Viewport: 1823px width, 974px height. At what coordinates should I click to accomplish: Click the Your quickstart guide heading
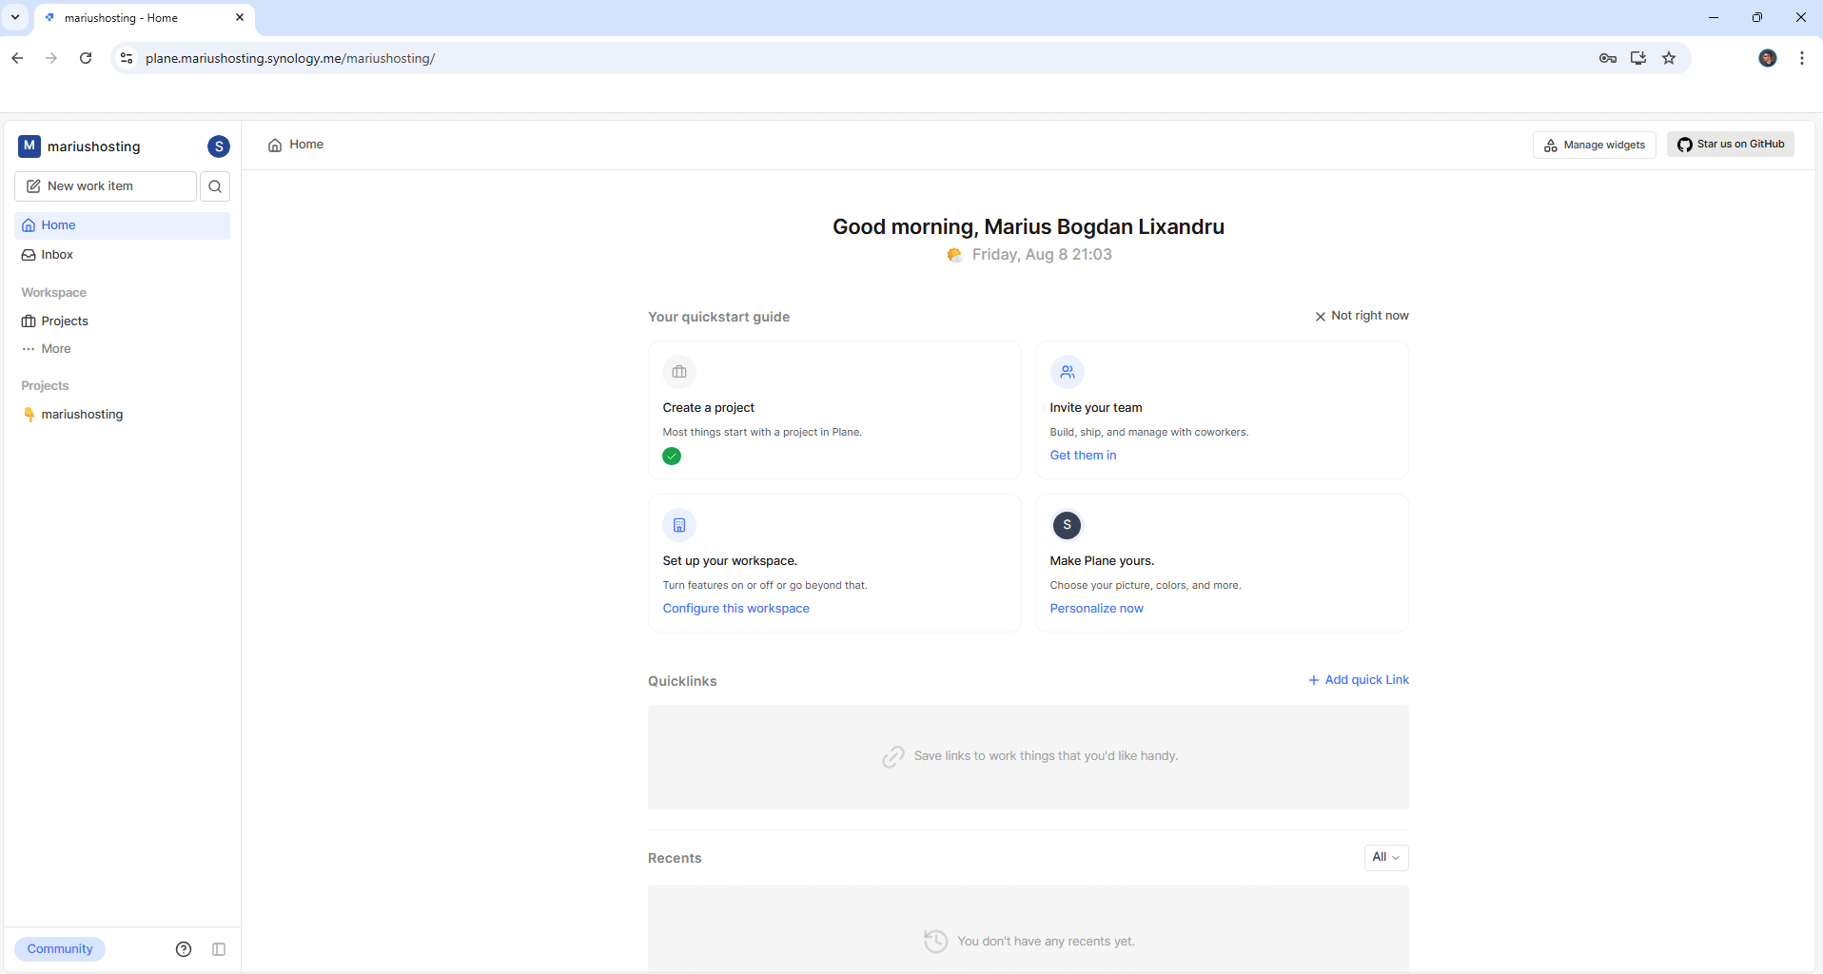718,317
